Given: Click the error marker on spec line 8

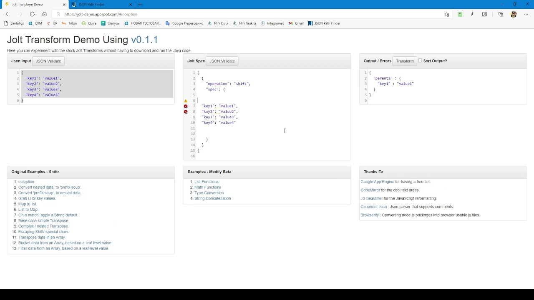Looking at the screenshot, I should pos(186,112).
